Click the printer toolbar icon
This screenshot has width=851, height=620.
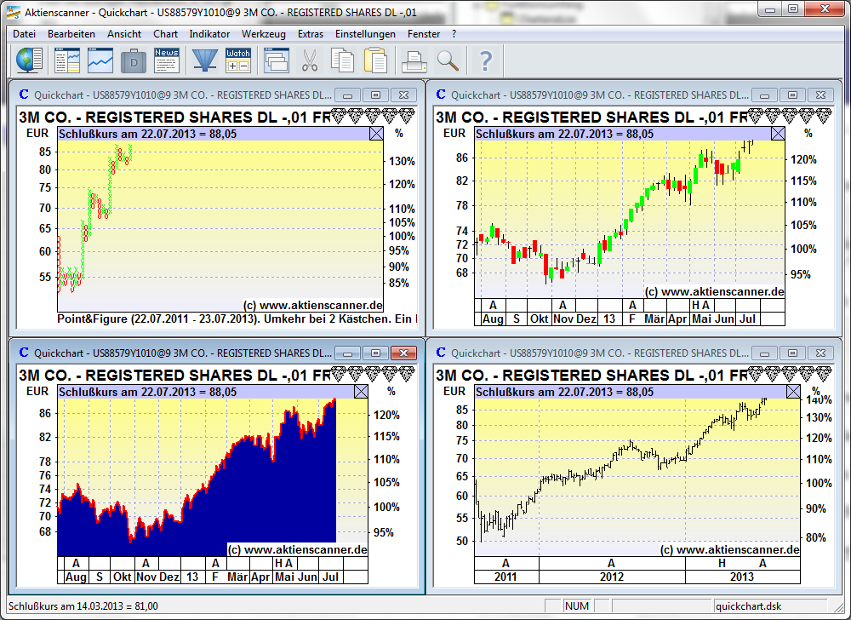coord(414,60)
